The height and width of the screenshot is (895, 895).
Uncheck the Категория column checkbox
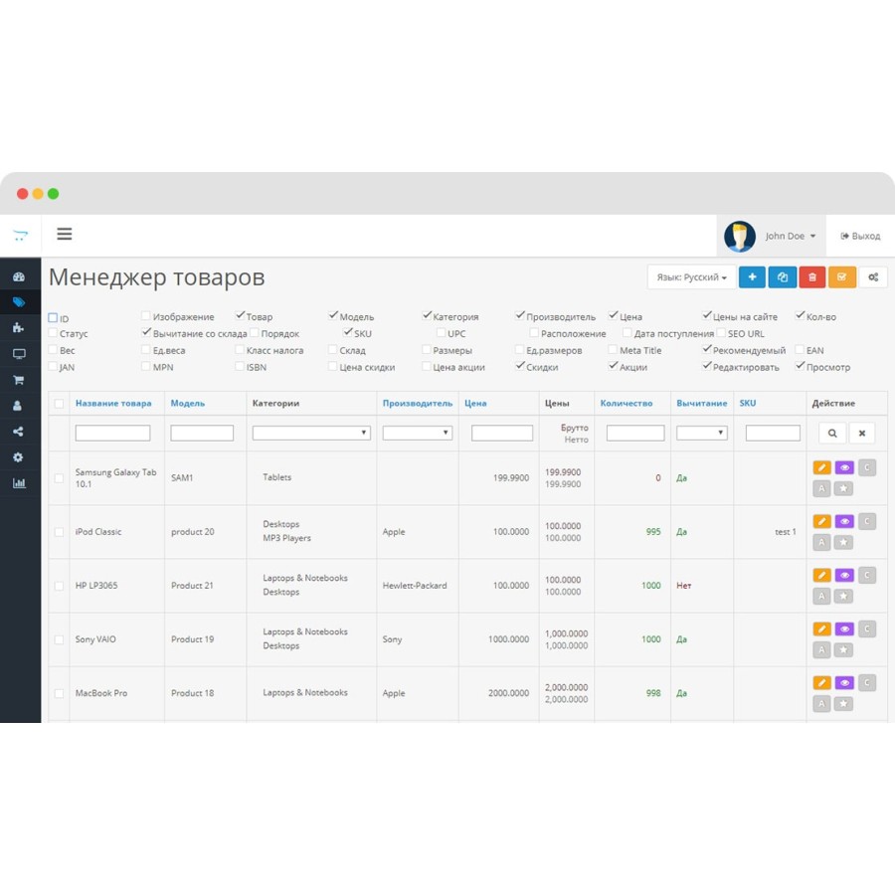coord(427,315)
